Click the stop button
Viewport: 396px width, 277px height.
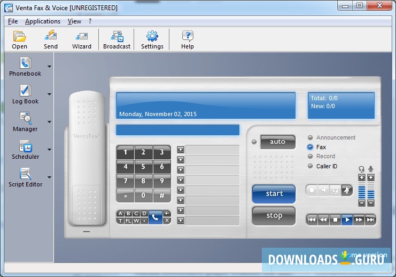click(x=274, y=216)
